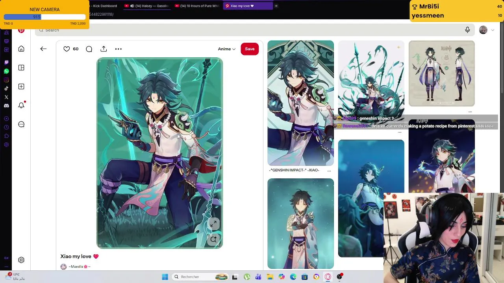
Task: Switch to the 10 Hours of Pure White tab
Action: [x=197, y=6]
